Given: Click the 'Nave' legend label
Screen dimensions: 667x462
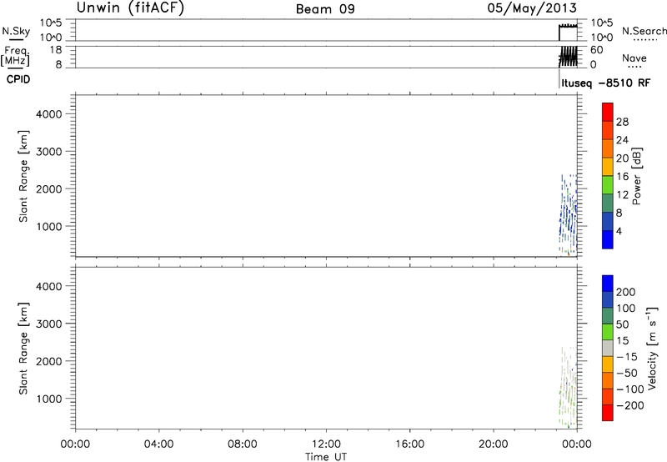Looking at the screenshot, I should point(634,58).
